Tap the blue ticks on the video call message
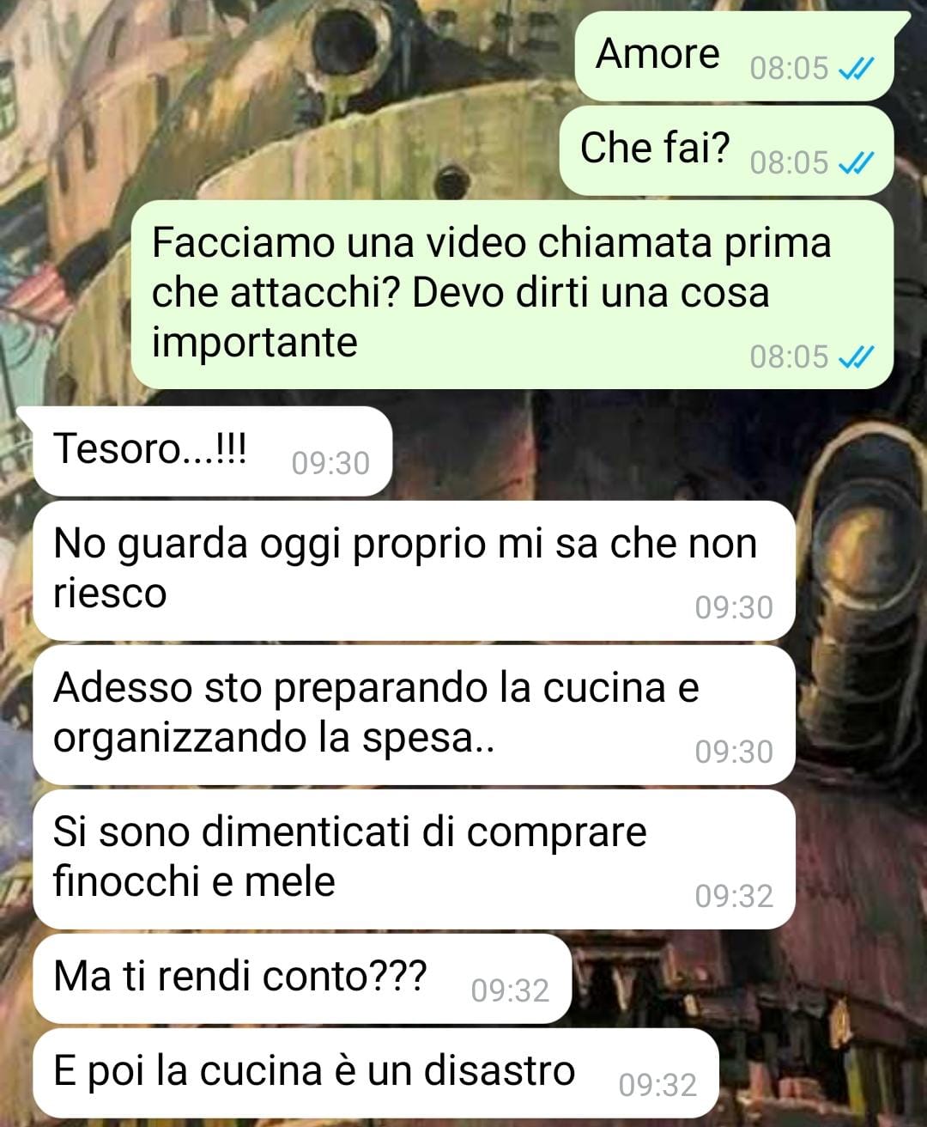This screenshot has width=927, height=1127. pos(855,356)
